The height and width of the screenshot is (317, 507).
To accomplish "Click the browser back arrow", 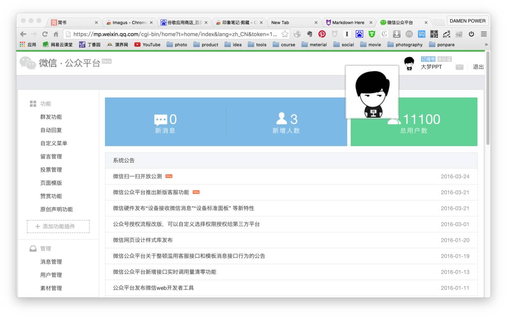I will [23, 34].
